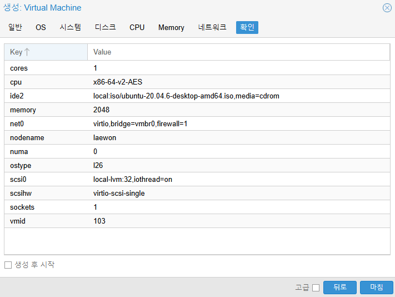Select the nodename key cell
This screenshot has height=297, width=395.
[x=46, y=138]
